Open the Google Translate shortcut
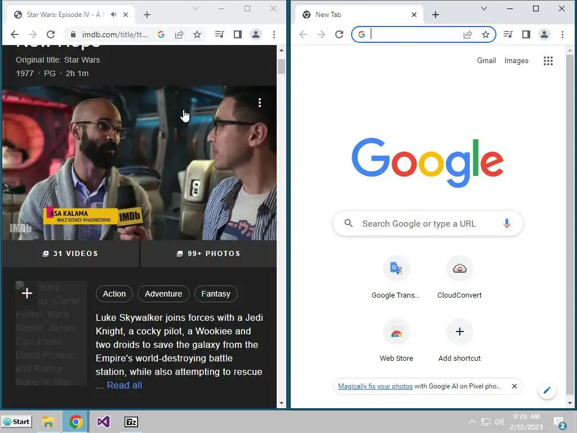This screenshot has width=577, height=433. point(396,278)
